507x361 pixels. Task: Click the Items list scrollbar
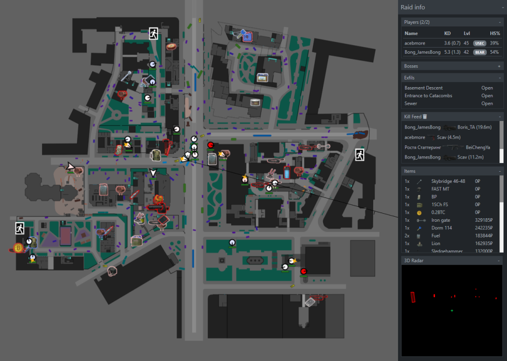click(501, 214)
